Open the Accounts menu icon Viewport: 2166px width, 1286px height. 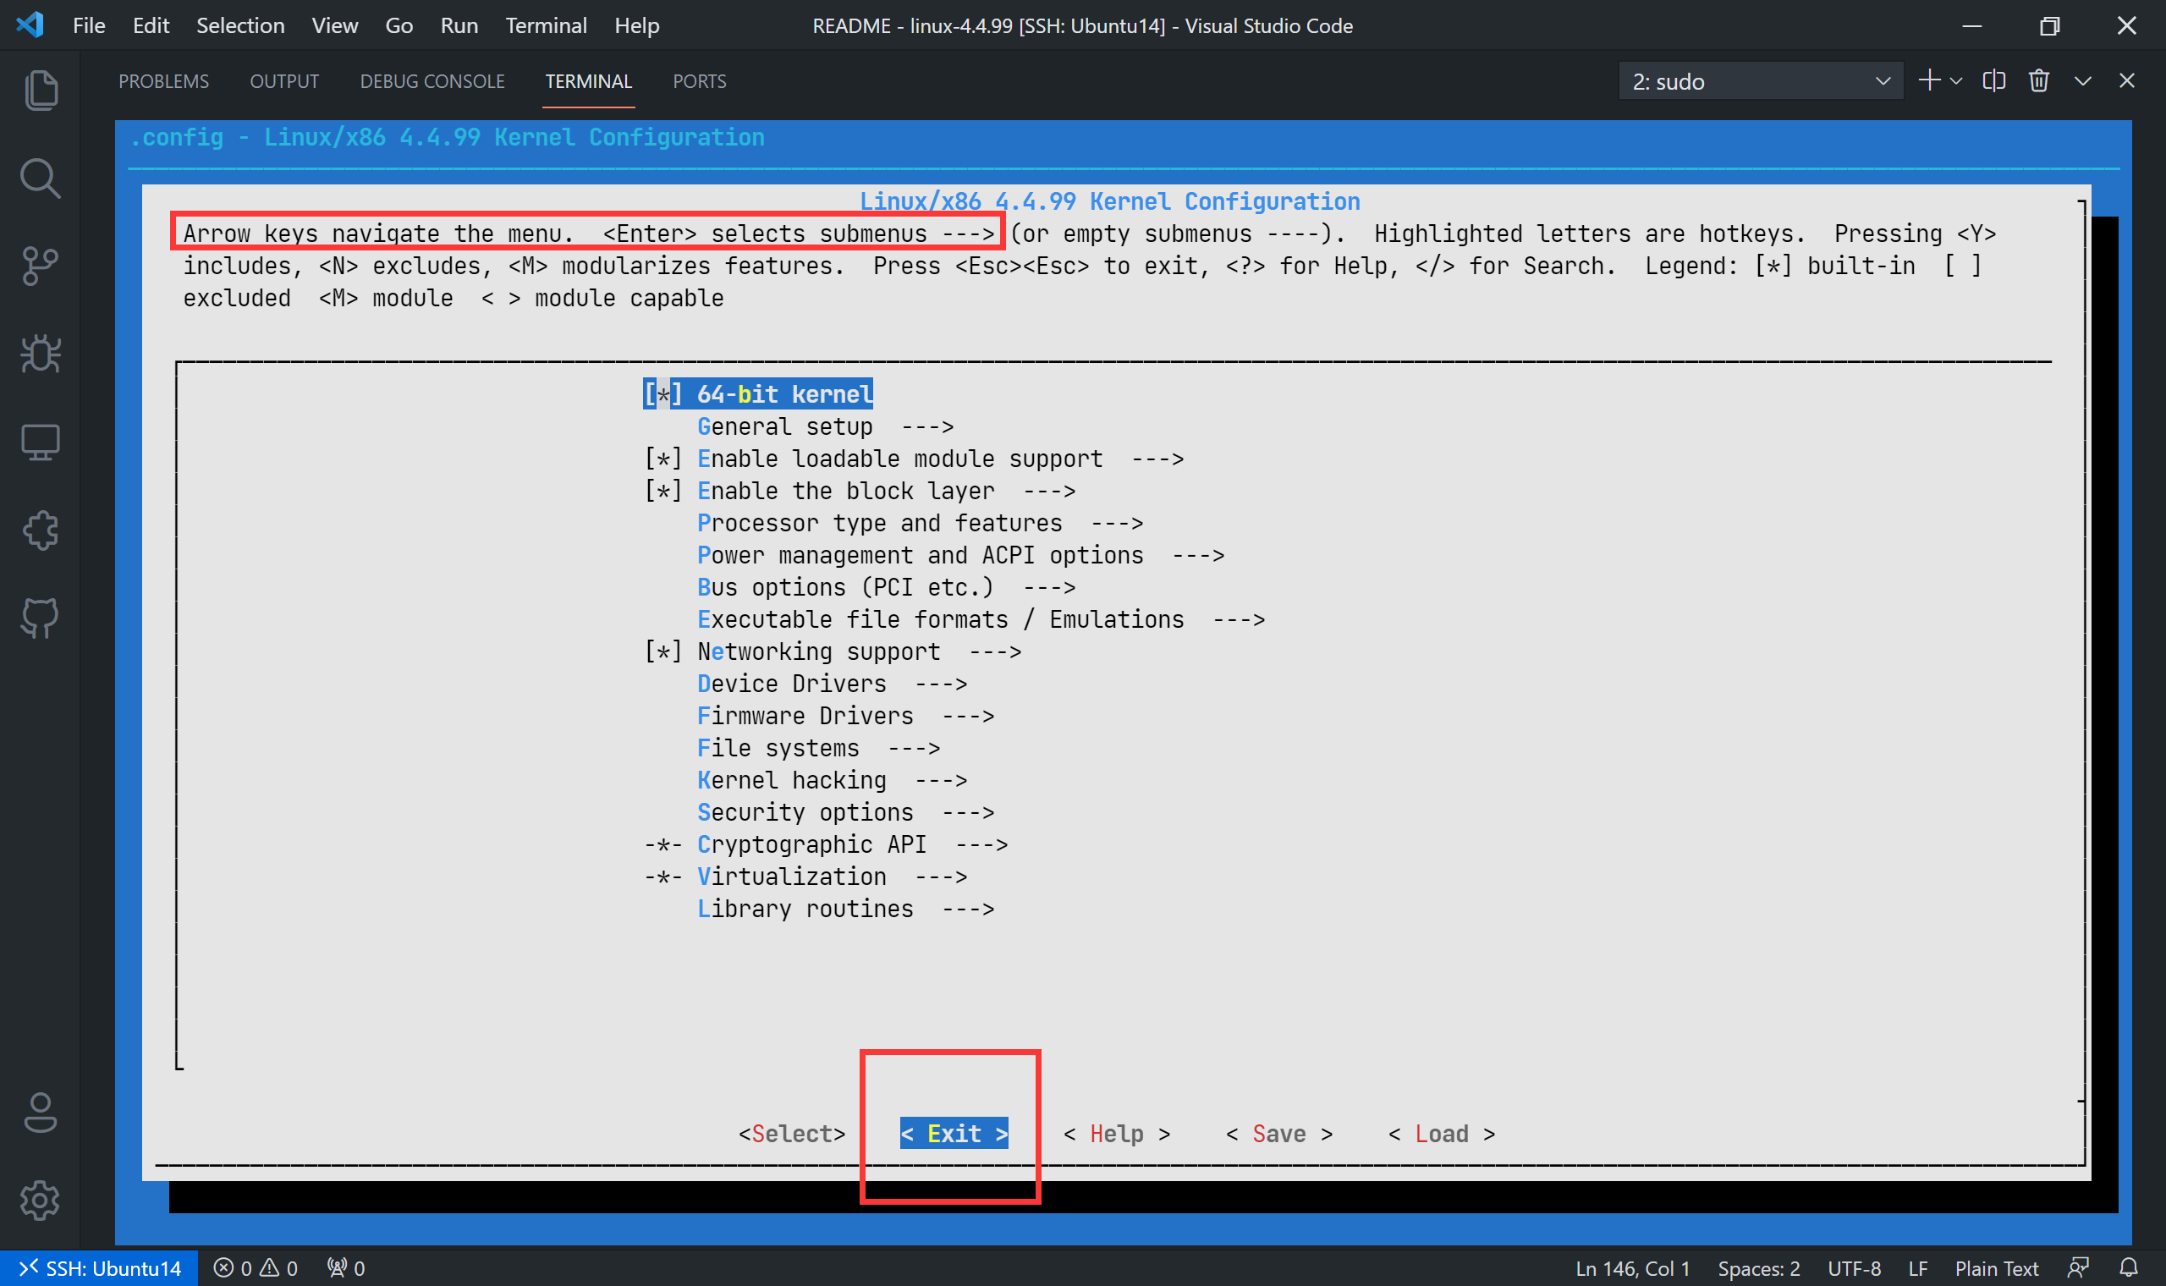pos(41,1113)
